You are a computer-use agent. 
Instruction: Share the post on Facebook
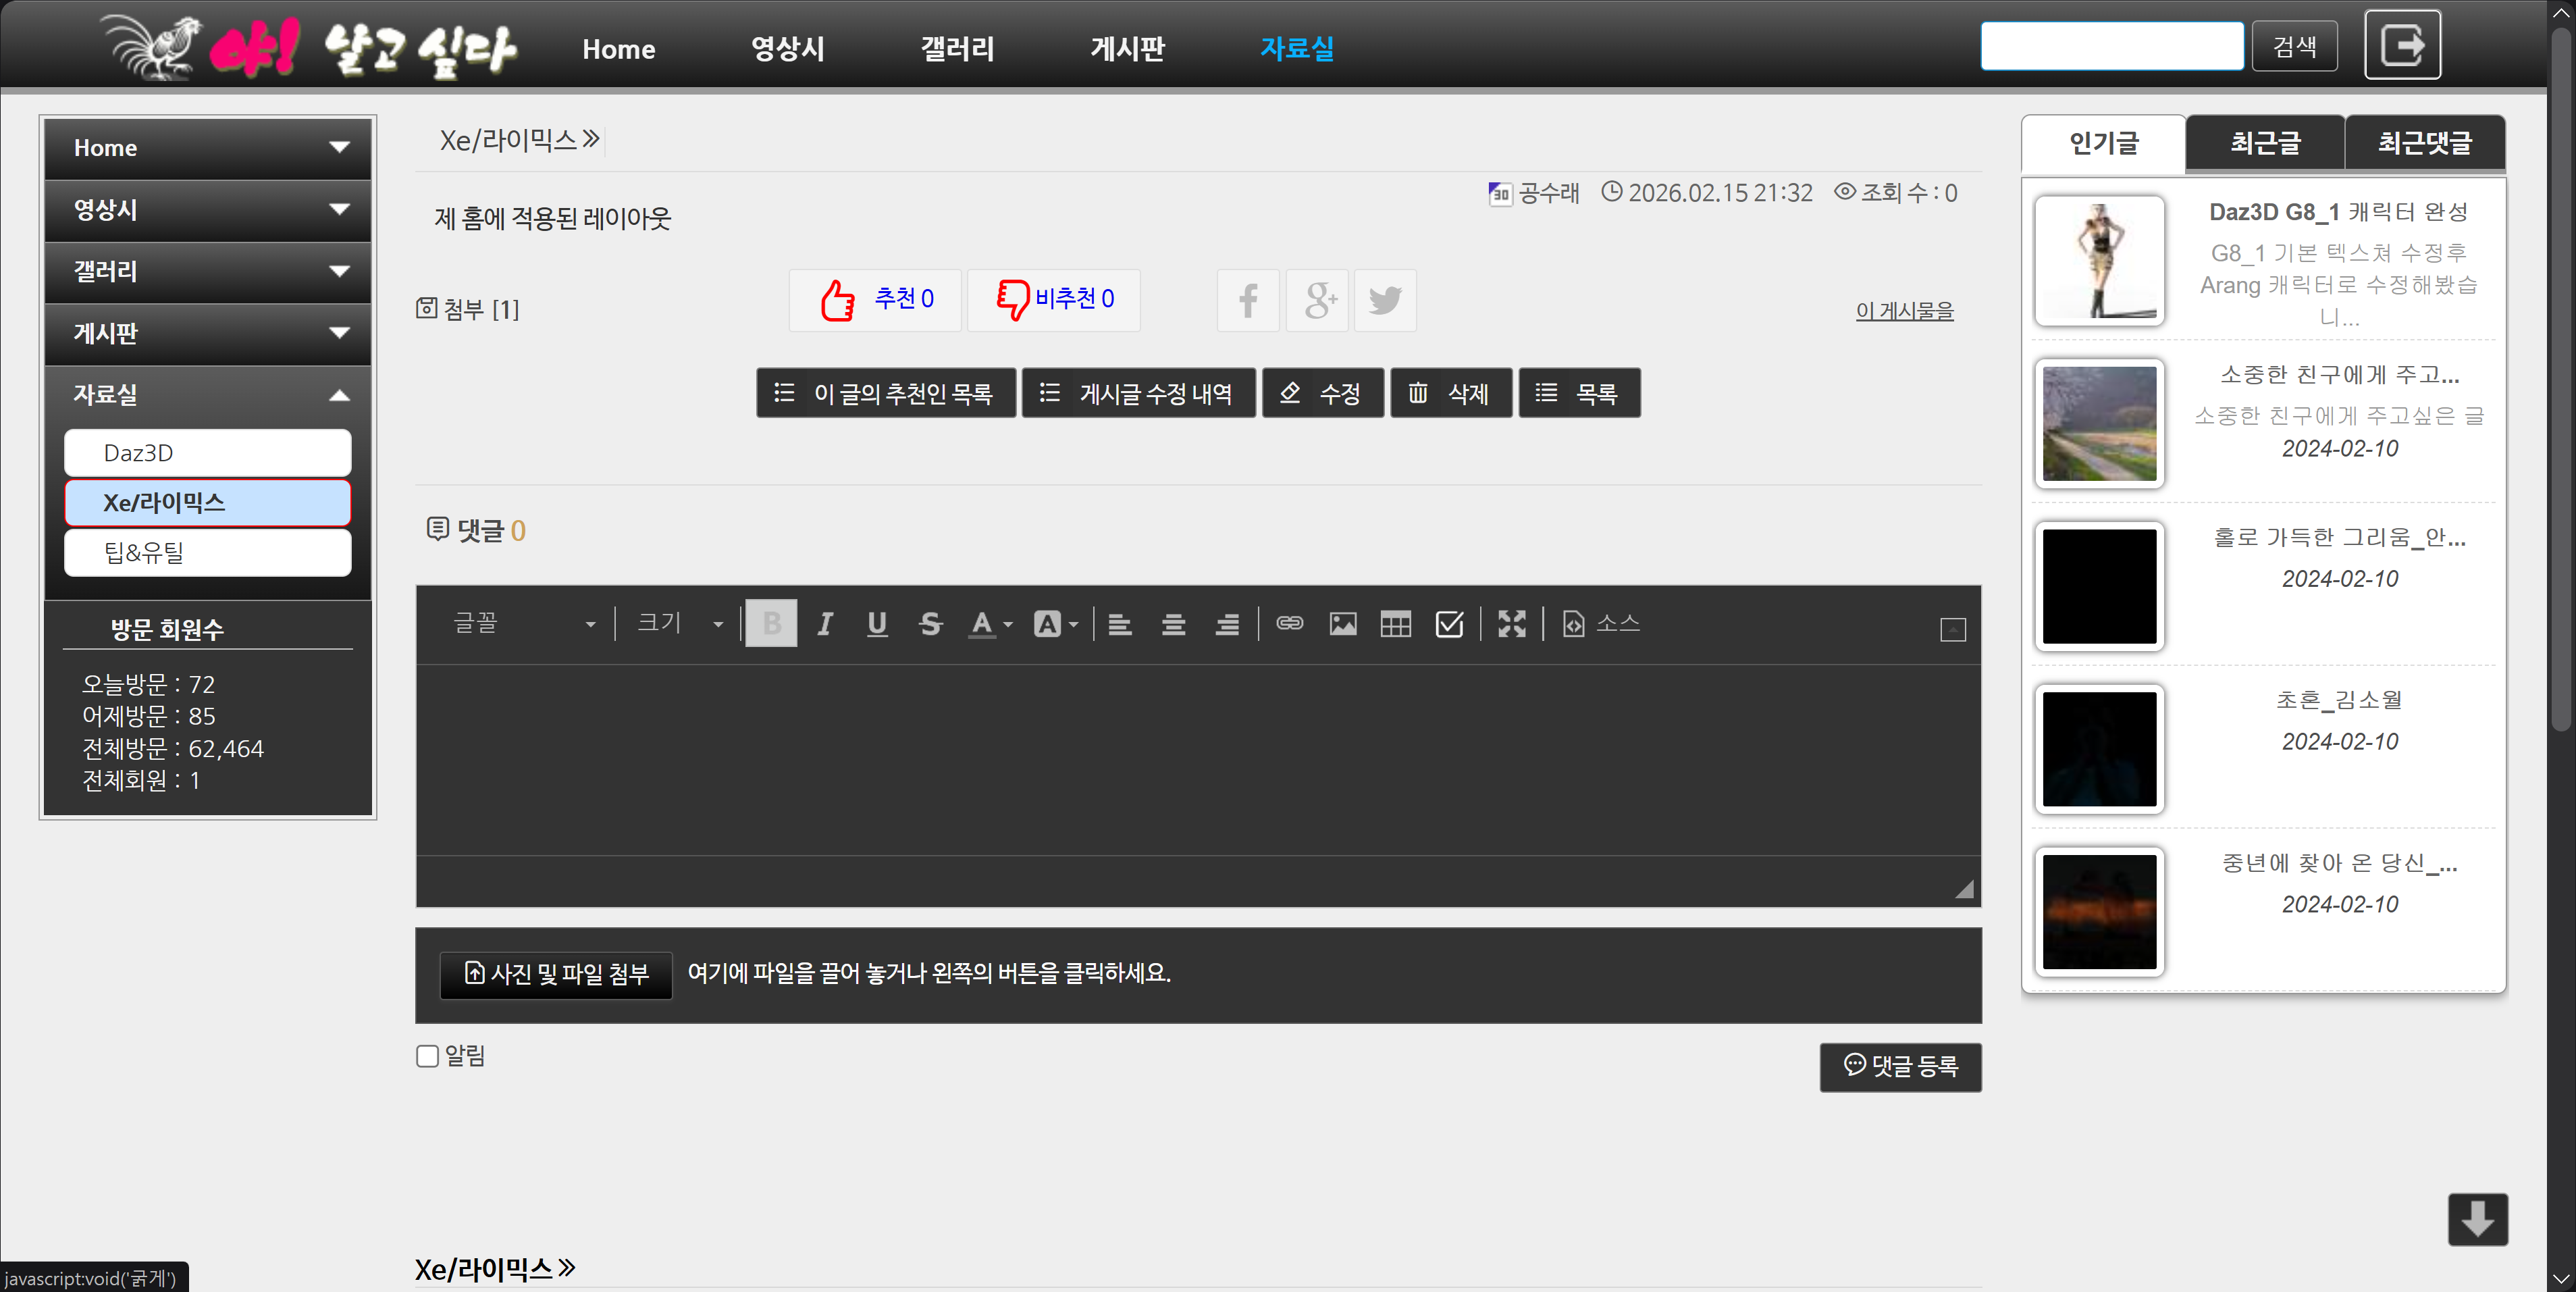1247,300
